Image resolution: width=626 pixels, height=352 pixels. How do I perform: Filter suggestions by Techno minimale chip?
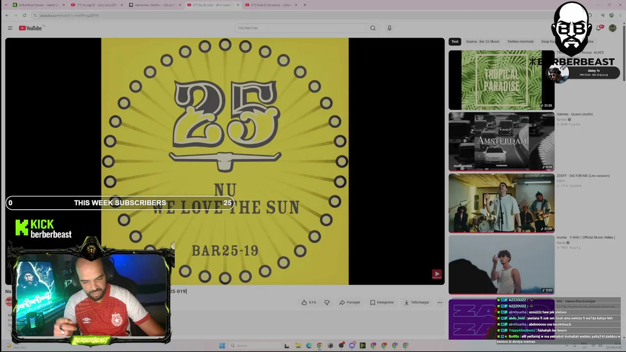[520, 42]
